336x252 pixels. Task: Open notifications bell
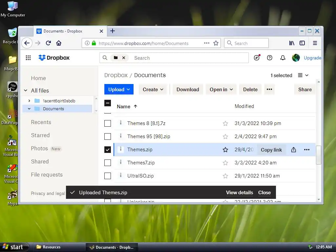[x=283, y=58]
